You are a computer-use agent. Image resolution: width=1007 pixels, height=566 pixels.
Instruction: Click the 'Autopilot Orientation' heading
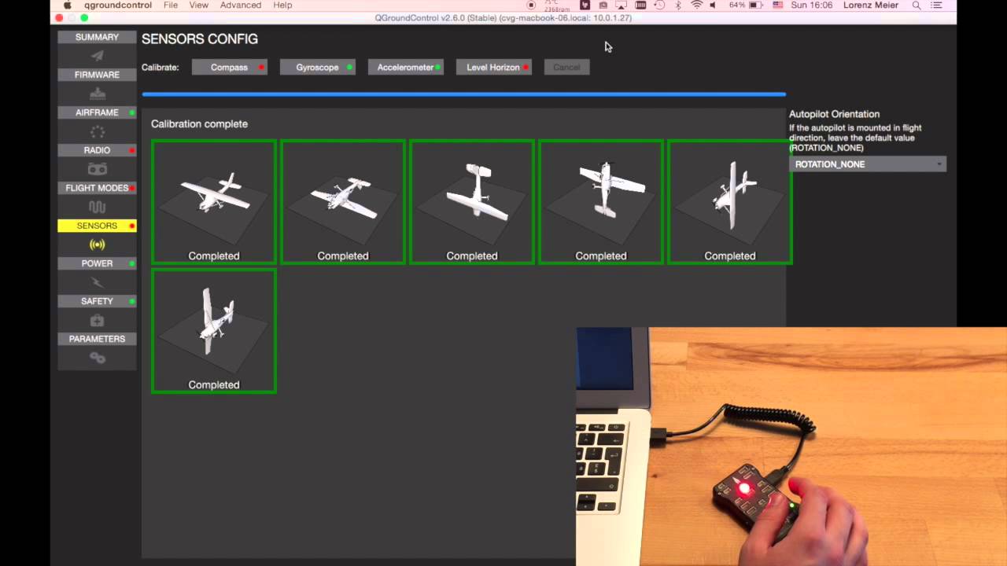[x=834, y=114]
